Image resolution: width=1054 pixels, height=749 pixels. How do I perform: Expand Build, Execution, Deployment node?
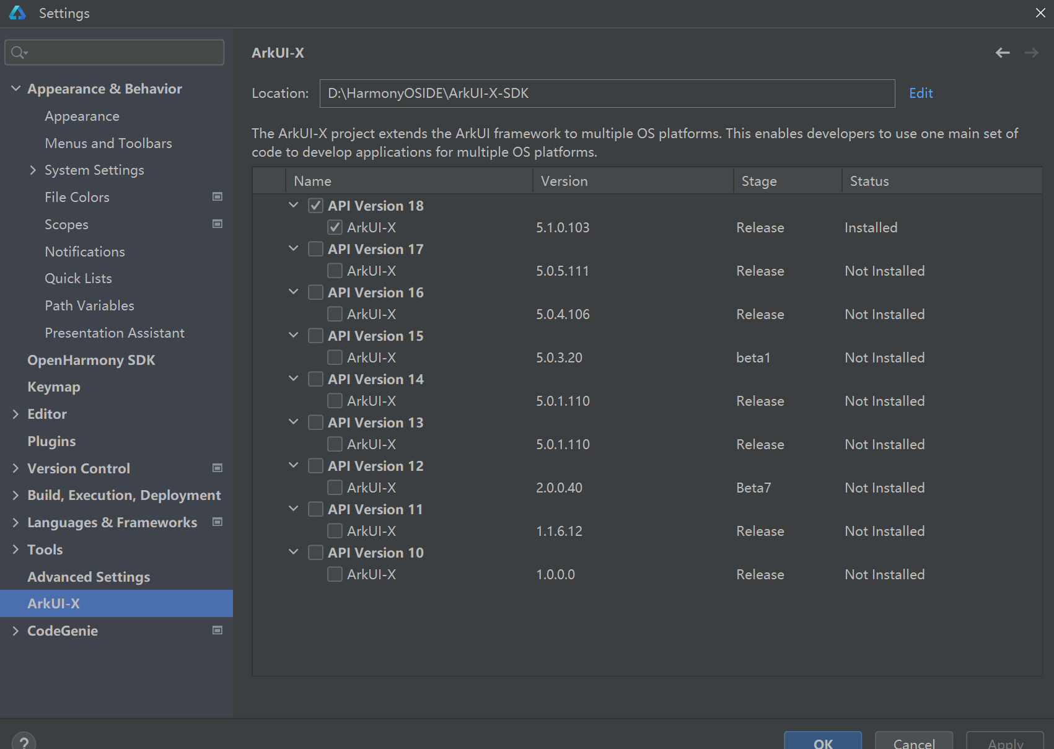[15, 495]
